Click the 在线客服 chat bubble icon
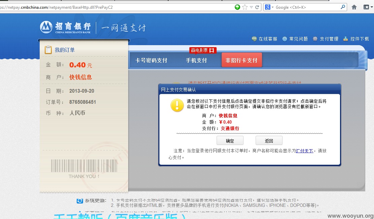Screen dimensions: 374x219 click(x=254, y=39)
